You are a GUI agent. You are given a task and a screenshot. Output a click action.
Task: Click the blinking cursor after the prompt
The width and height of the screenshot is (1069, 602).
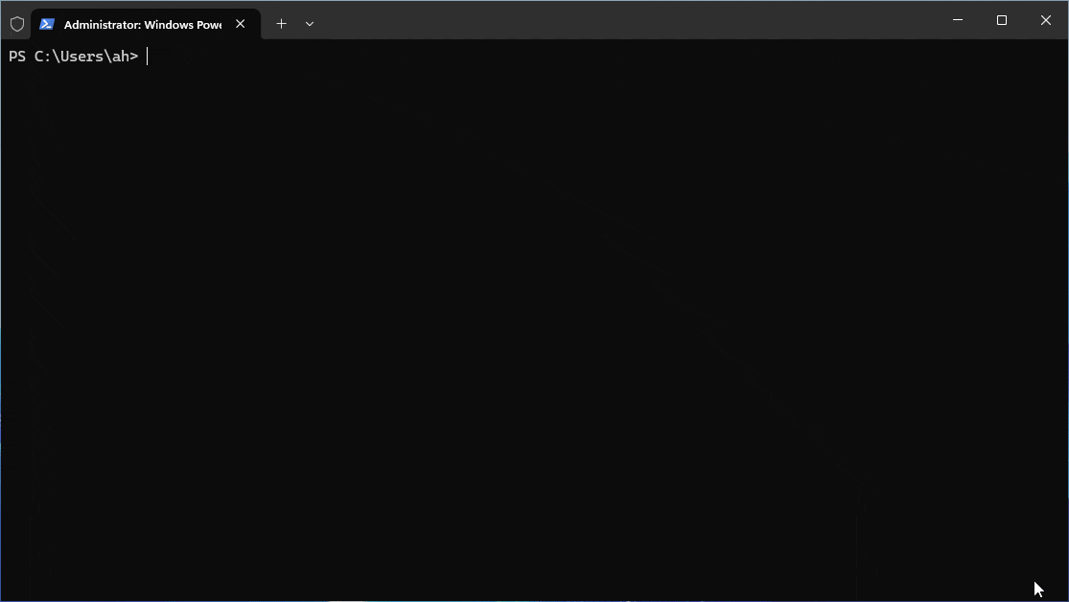click(149, 56)
